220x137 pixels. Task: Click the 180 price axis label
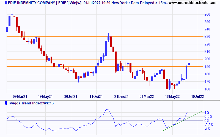207,74
